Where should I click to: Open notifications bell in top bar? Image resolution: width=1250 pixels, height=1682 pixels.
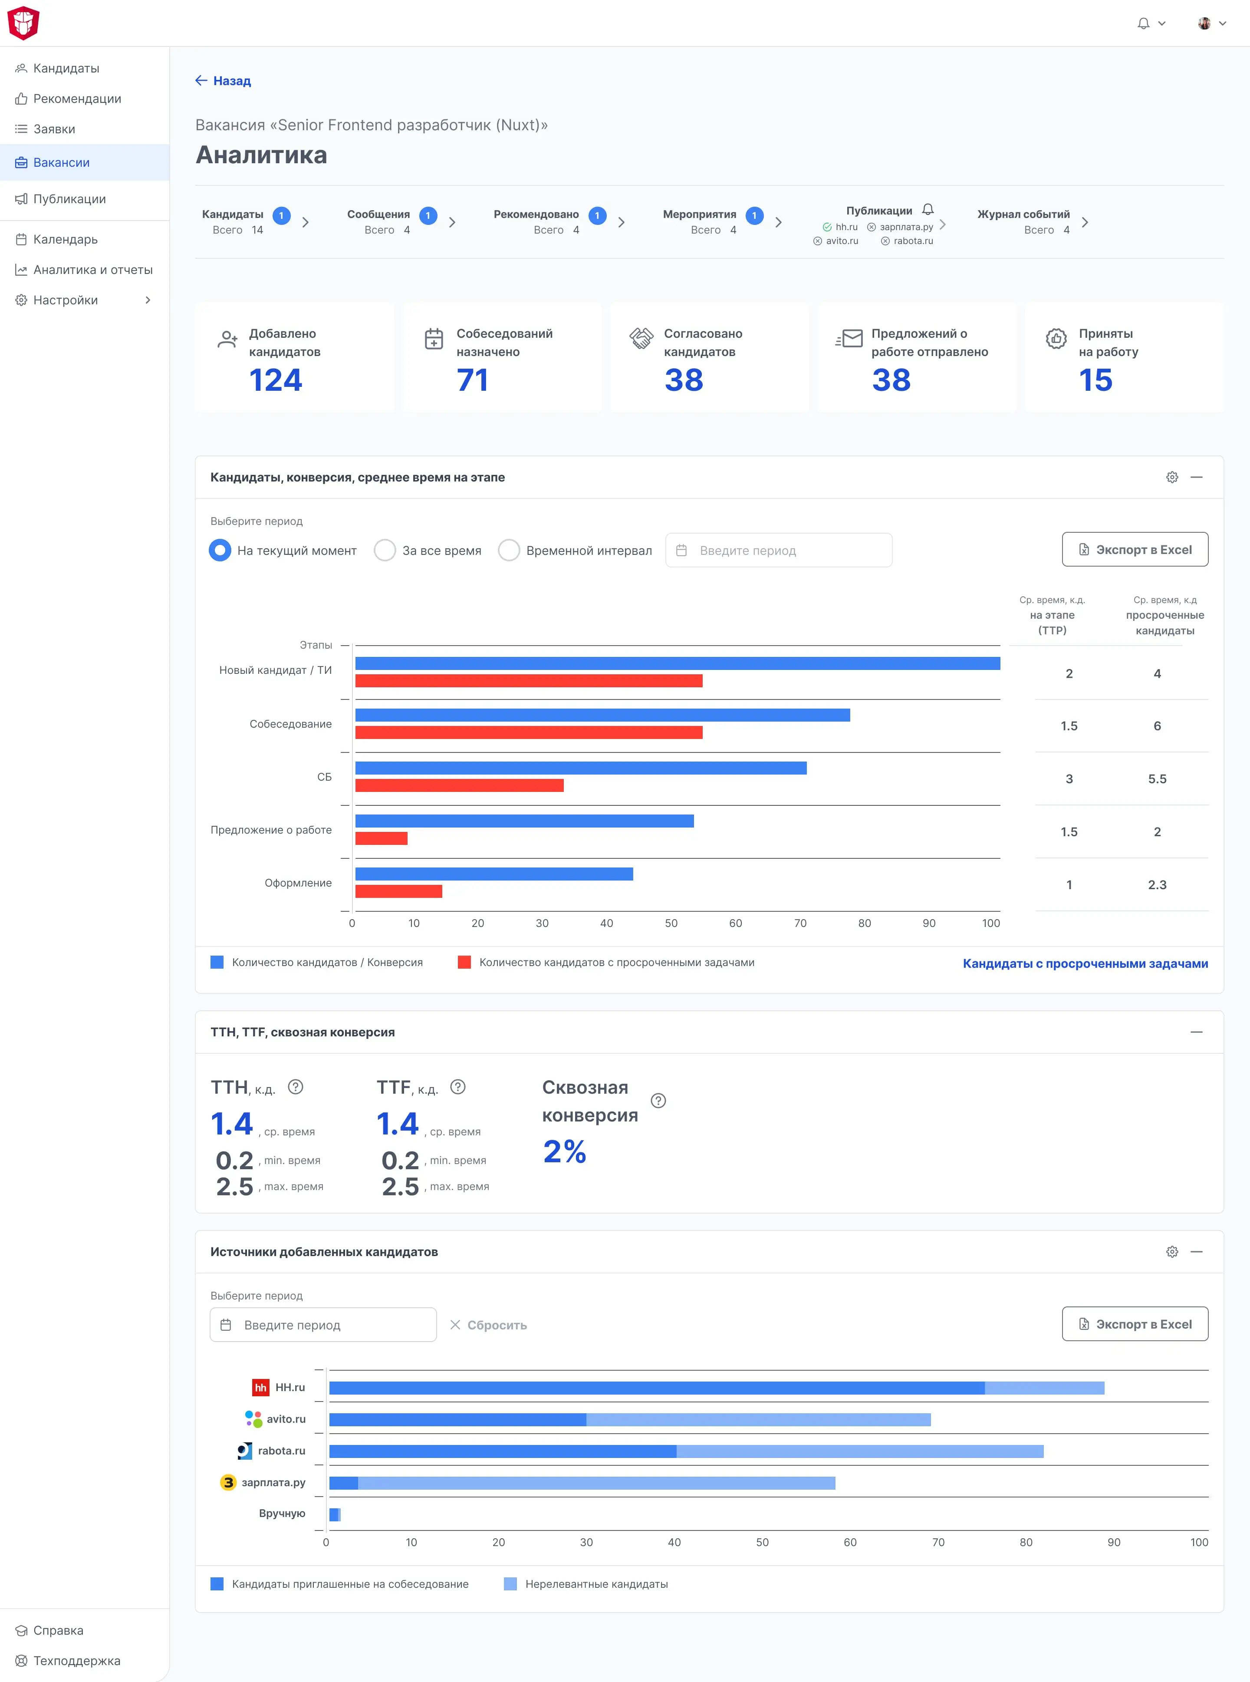click(x=1143, y=23)
